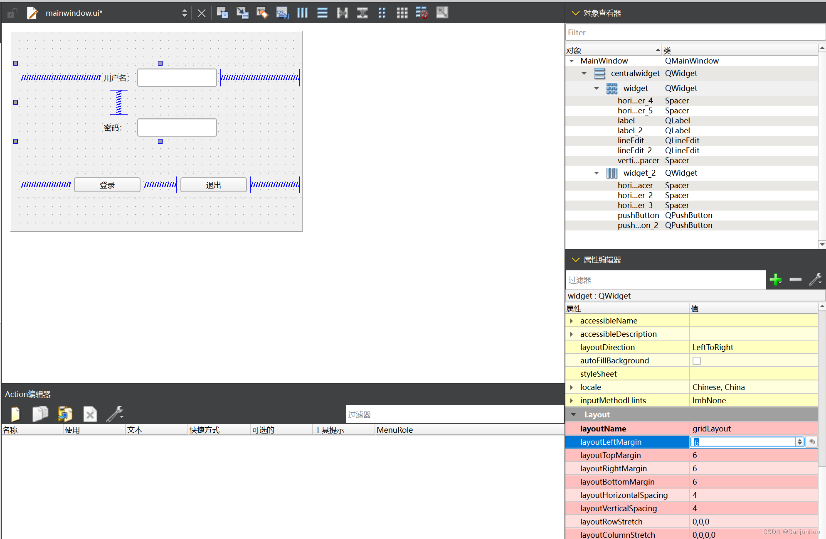This screenshot has height=539, width=826.
Task: Collapse the 属性编辑器 panel chevron
Action: [x=575, y=260]
